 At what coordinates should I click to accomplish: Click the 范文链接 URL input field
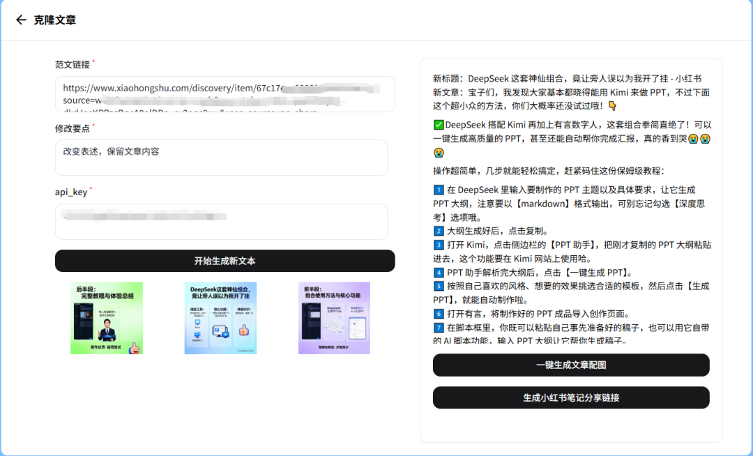225,94
